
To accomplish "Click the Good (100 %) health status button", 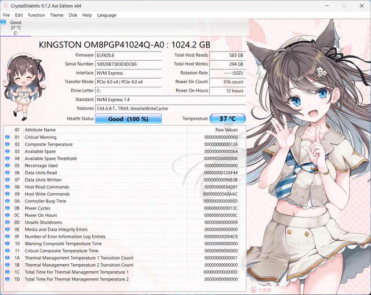I will (x=128, y=119).
